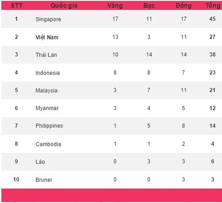222x203 pixels.
Task: Select the bold Việt Nam entry
Action: click(47, 37)
